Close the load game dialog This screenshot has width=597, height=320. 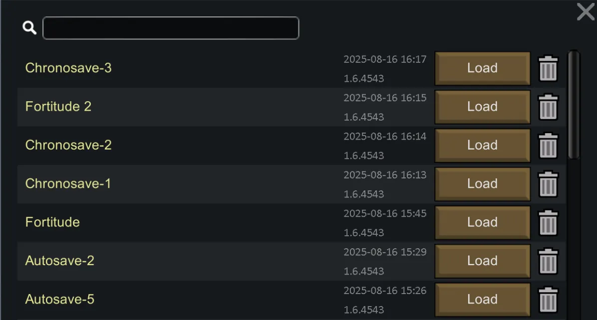pyautogui.click(x=586, y=11)
